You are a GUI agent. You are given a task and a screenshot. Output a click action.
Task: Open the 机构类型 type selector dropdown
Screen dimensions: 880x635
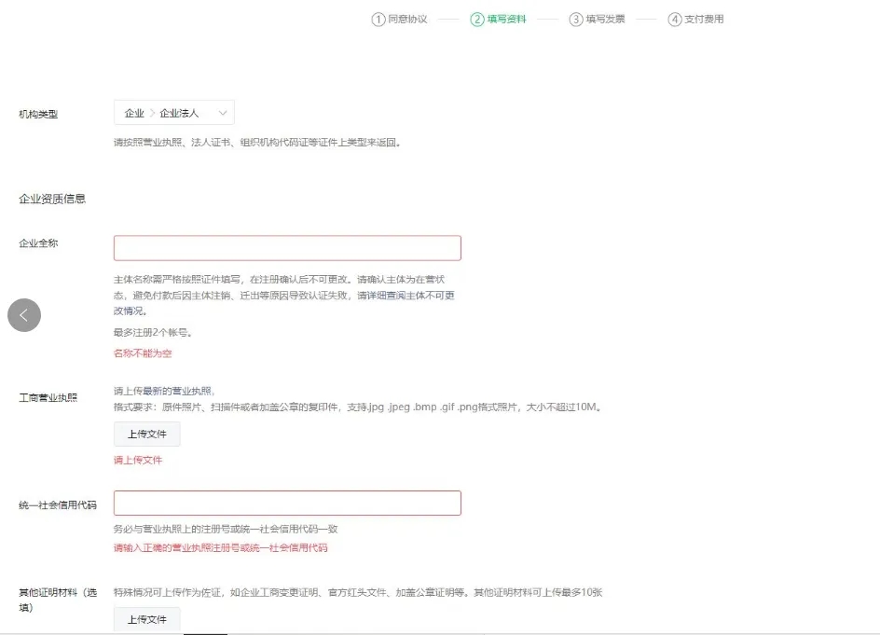[173, 111]
